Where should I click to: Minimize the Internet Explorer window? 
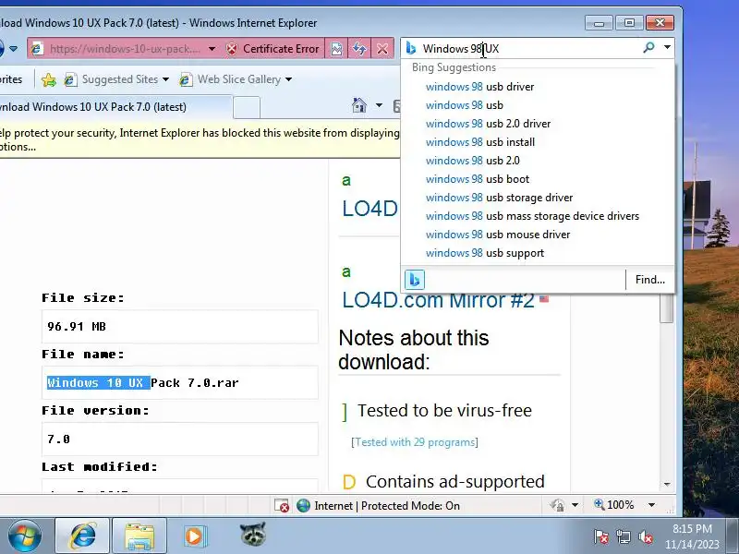[x=599, y=22]
